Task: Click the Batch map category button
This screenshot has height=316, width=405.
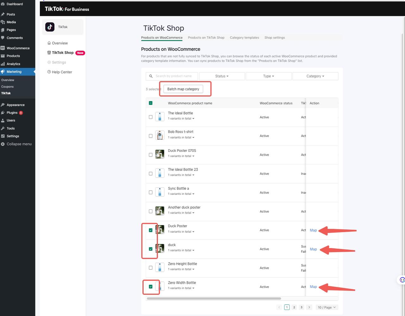Action: [x=183, y=89]
